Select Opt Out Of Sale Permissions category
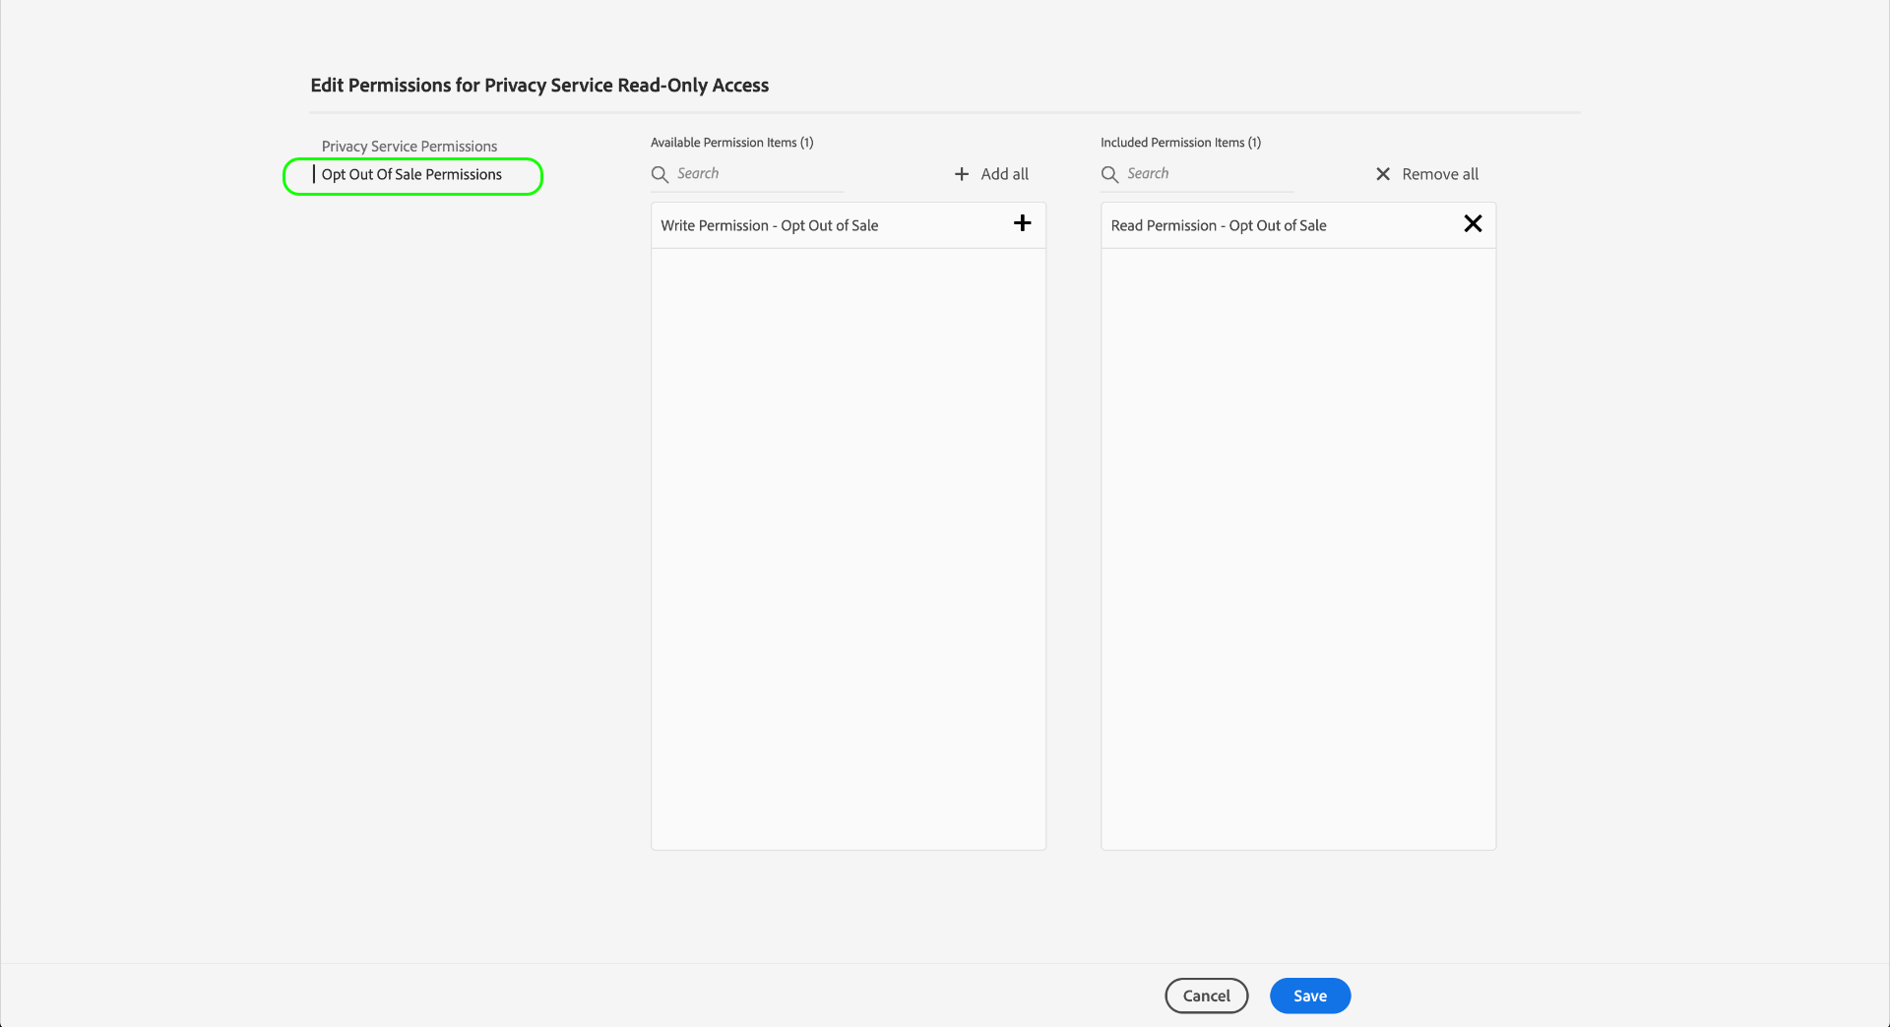 411,175
